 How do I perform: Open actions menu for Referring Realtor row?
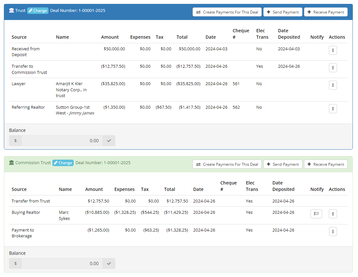point(333,109)
